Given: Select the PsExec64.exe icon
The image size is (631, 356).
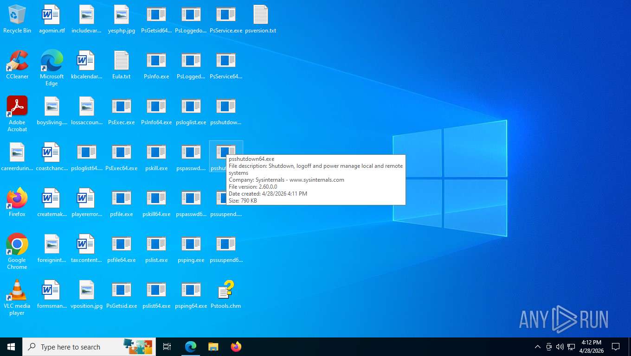Looking at the screenshot, I should (x=121, y=157).
